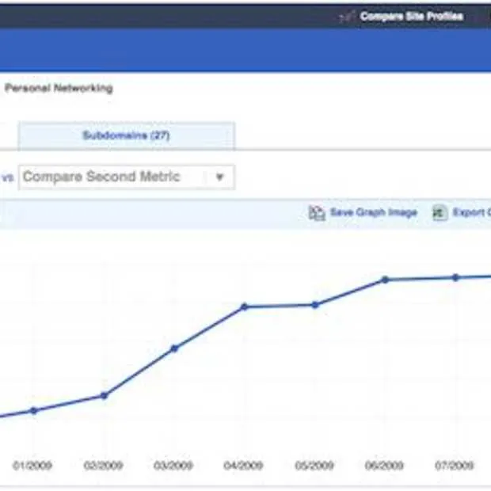Select the 06/2009 data point on graph

point(385,280)
